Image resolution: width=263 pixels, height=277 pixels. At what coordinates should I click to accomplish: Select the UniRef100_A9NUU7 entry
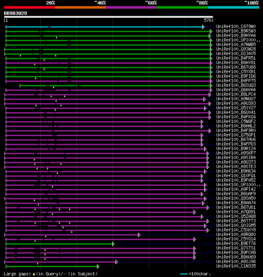tap(236, 99)
